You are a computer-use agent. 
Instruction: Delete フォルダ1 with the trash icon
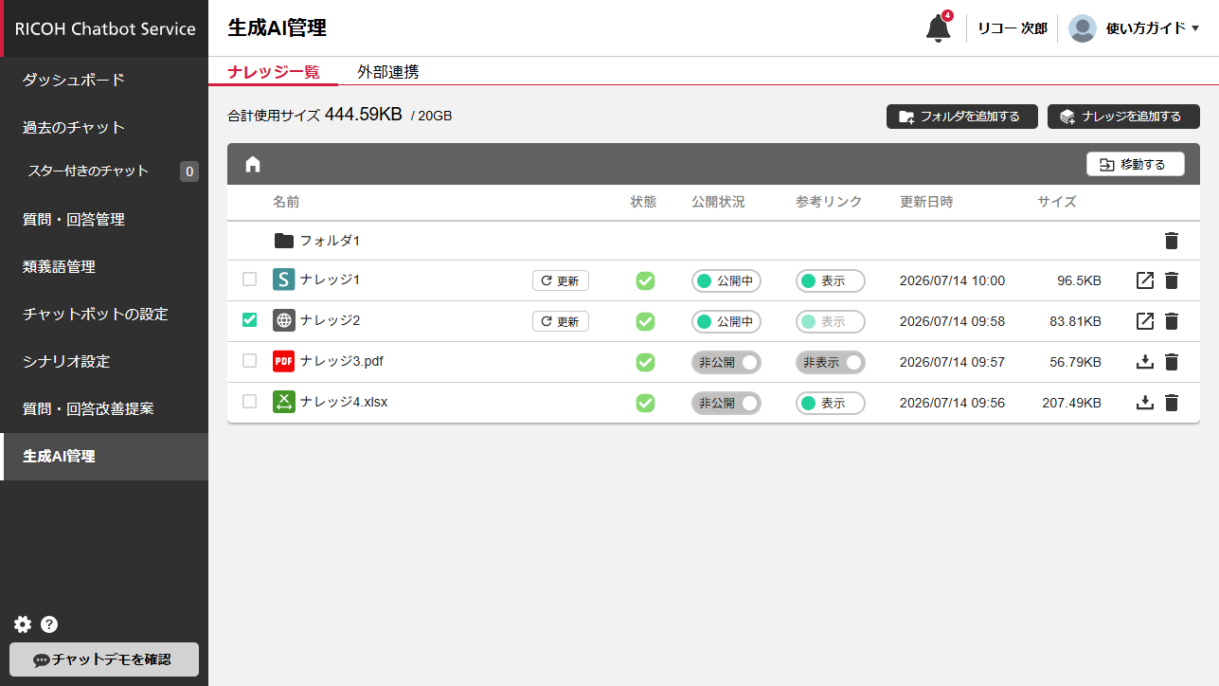[x=1172, y=241]
